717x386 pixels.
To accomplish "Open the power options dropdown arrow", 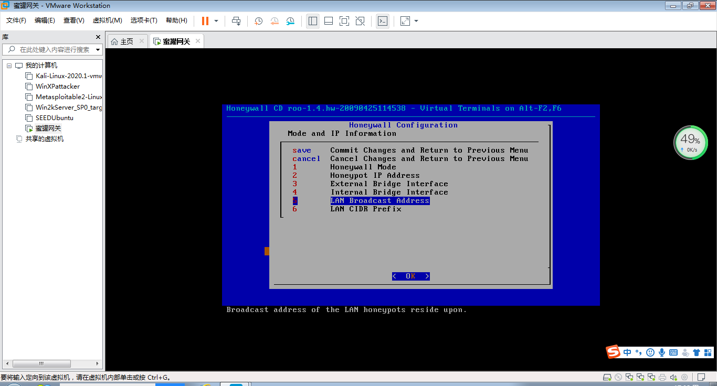I will tap(216, 21).
